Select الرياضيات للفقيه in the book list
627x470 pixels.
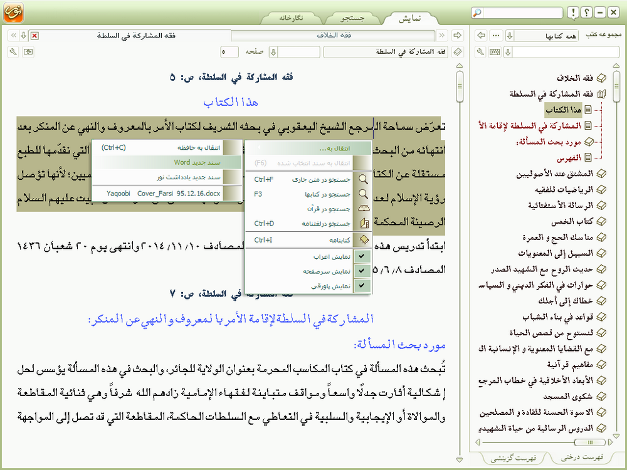click(x=564, y=190)
